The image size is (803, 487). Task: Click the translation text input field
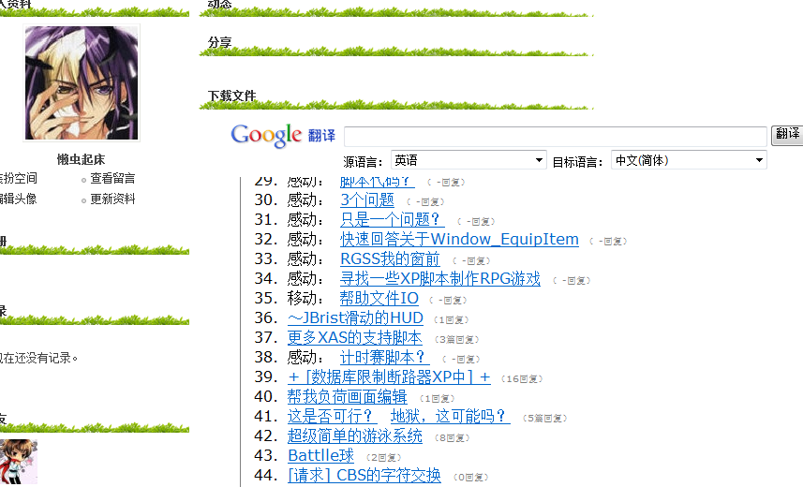coord(555,137)
